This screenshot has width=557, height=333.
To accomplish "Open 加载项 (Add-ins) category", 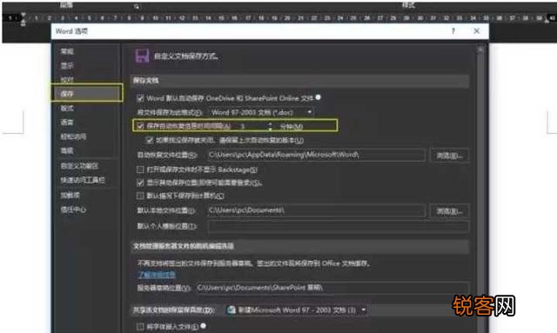I will [x=70, y=196].
